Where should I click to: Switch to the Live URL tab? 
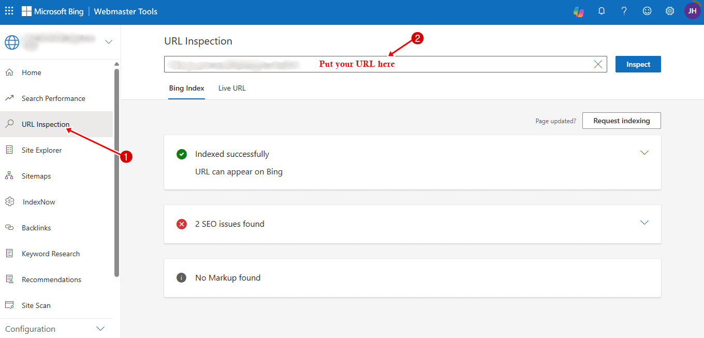click(x=232, y=88)
